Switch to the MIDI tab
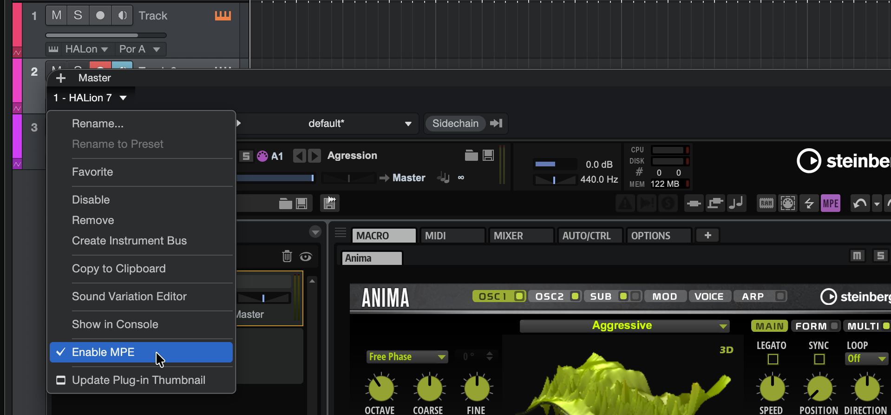The width and height of the screenshot is (891, 415). (x=452, y=236)
